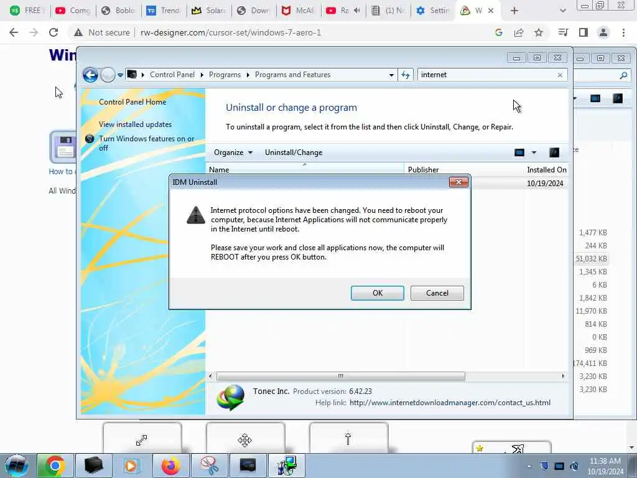Open the Chrome profile avatar
The width and height of the screenshot is (637, 478).
(603, 32)
